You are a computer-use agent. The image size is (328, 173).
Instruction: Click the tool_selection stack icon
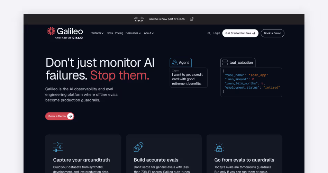pyautogui.click(x=225, y=63)
